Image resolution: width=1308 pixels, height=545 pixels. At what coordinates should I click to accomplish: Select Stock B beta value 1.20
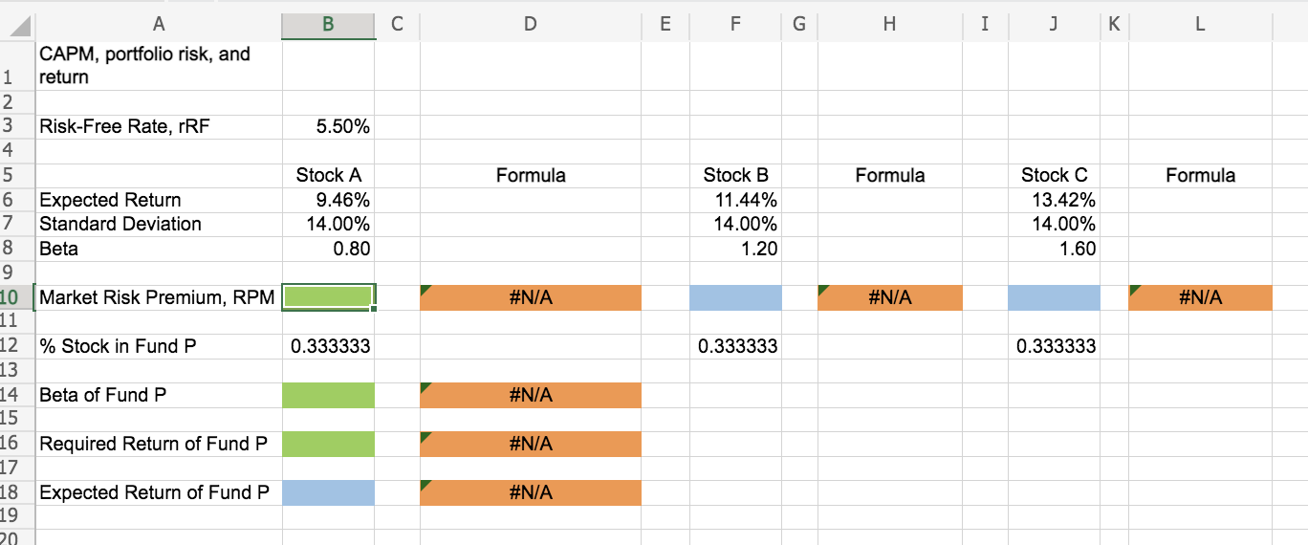coord(735,249)
